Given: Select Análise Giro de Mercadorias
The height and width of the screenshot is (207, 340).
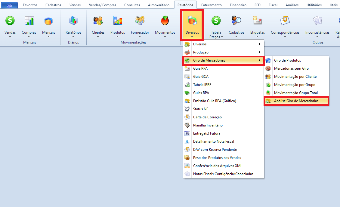Looking at the screenshot, I should click(x=296, y=101).
